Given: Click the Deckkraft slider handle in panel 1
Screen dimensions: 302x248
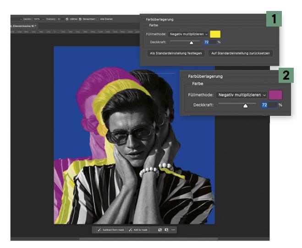Looking at the screenshot, I should [191, 43].
